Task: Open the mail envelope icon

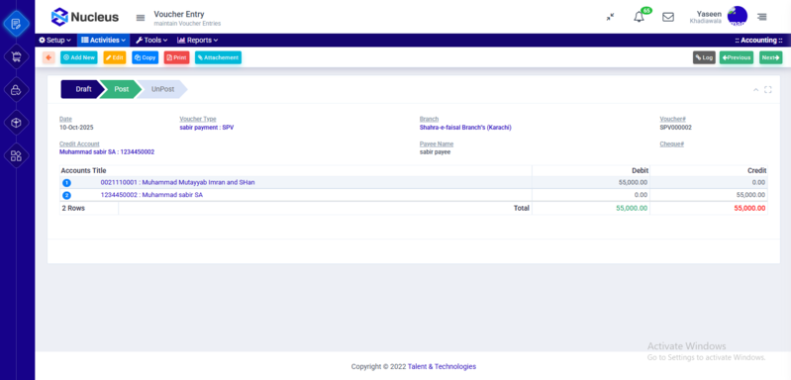Action: (x=668, y=17)
